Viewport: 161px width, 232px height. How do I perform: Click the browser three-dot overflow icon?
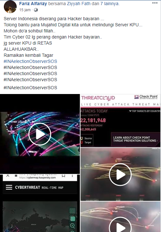(x=72, y=176)
